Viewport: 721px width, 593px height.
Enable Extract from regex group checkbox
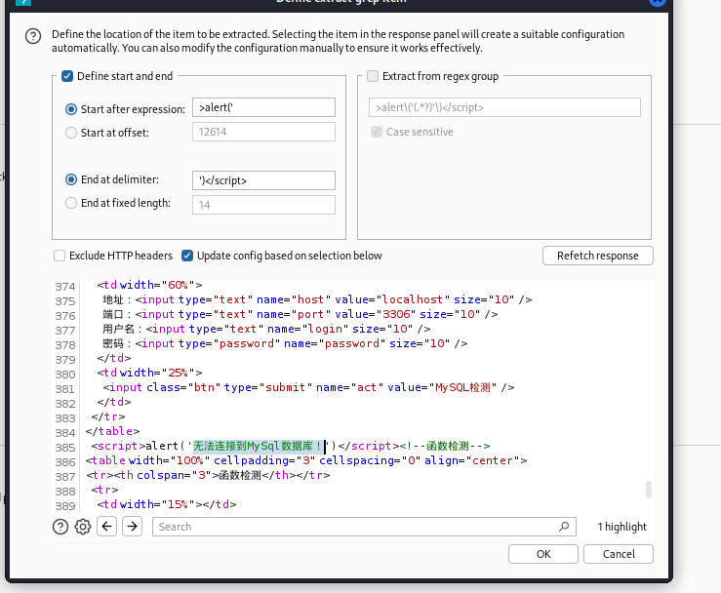click(x=373, y=76)
